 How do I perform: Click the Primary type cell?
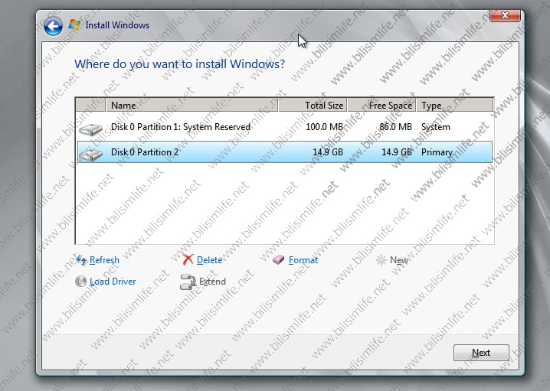tap(437, 152)
